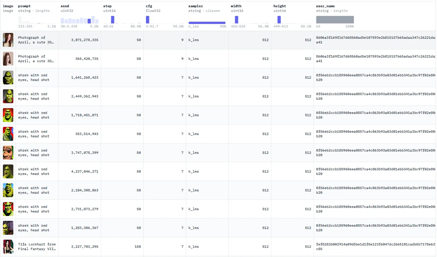The image size is (437, 257).
Task: Click the user_name length histogram bar
Action: tap(335, 20)
